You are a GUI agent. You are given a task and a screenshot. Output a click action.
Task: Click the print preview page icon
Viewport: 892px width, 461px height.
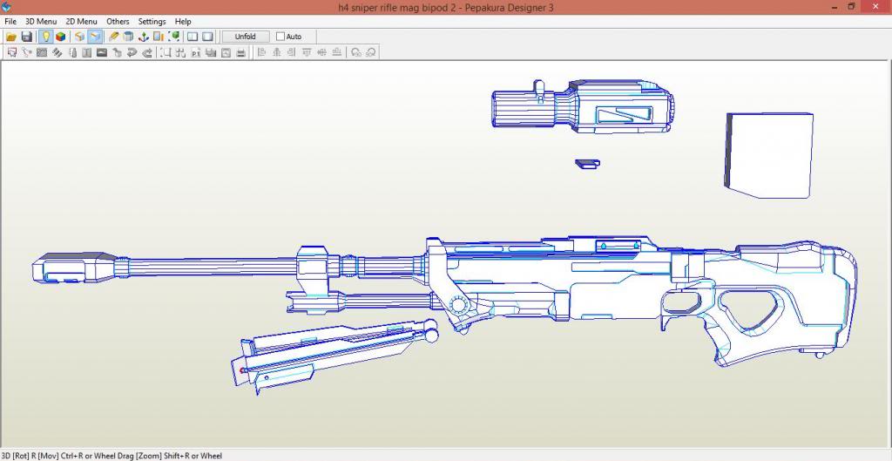(x=226, y=53)
